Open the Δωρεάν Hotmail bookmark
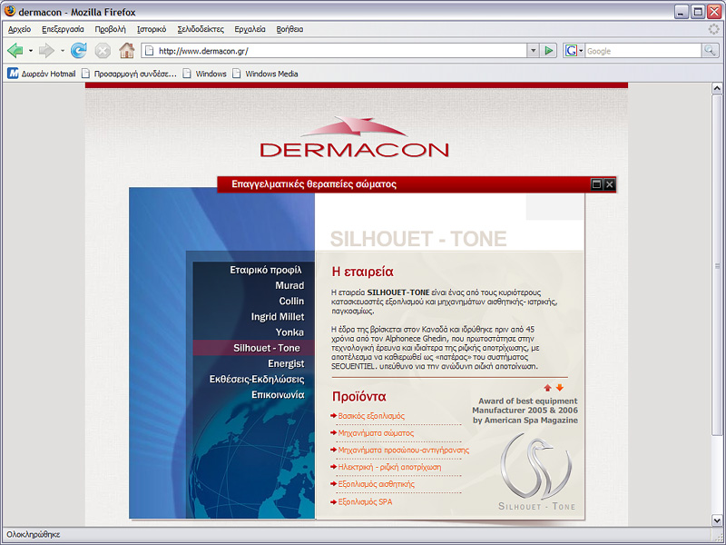The width and height of the screenshot is (726, 545). pos(42,74)
